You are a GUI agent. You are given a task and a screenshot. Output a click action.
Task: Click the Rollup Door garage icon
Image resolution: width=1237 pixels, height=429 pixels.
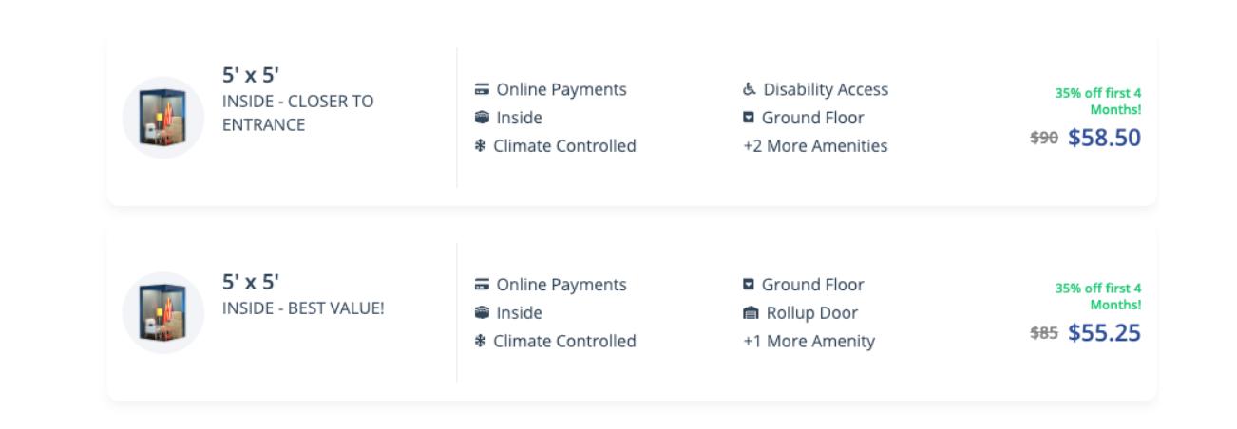pos(750,313)
